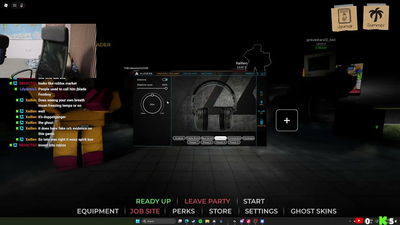
Task: Click chat message "it's doppelganger"
Action: pos(52,117)
